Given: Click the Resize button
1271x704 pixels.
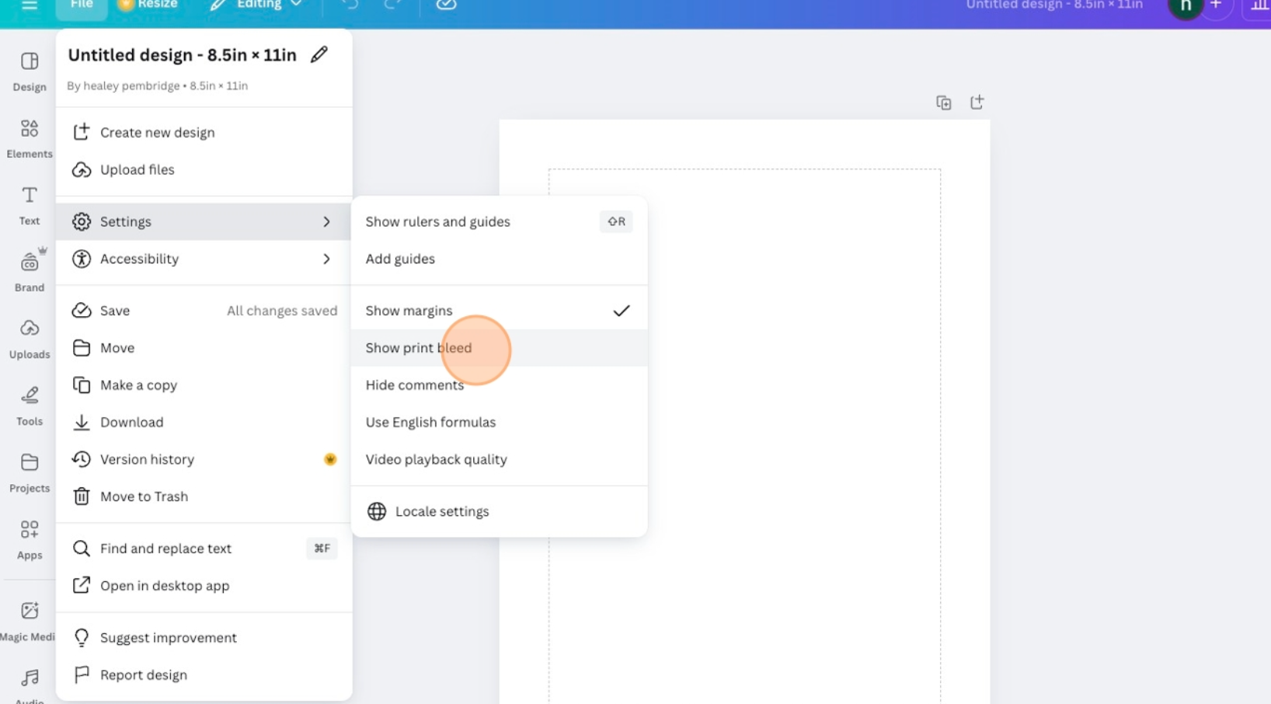Looking at the screenshot, I should coord(148,4).
